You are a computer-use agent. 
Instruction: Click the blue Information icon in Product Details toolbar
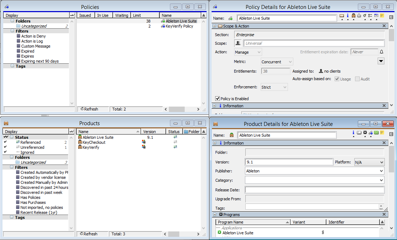[x=354, y=133]
